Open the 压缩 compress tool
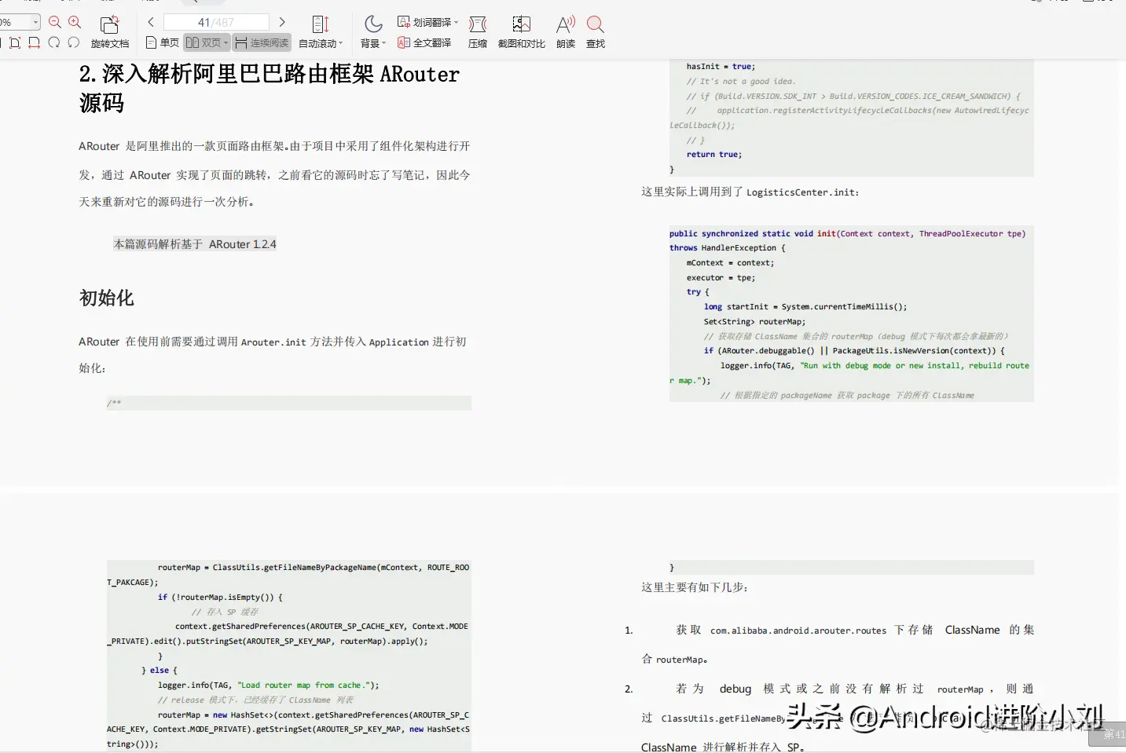The width and height of the screenshot is (1126, 753). coord(478,31)
